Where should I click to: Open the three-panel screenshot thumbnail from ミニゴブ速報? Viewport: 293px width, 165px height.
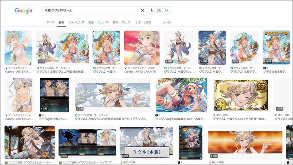87,142
